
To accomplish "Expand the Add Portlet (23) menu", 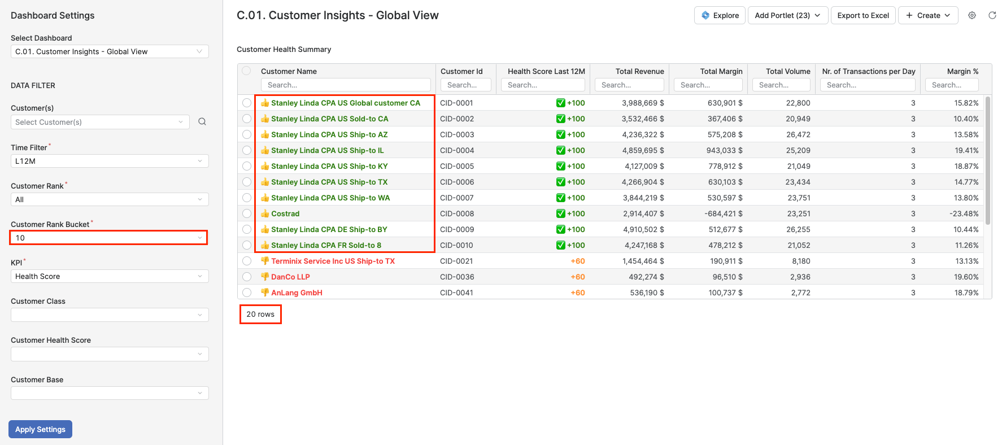I will (x=788, y=15).
